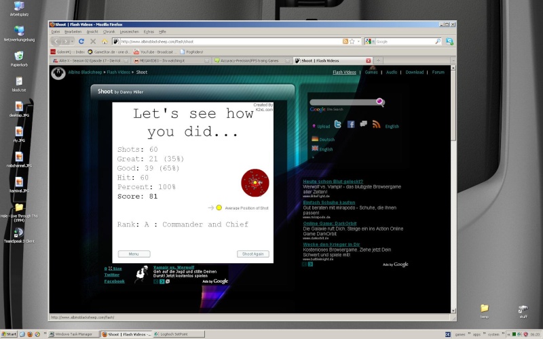Click the Skype toolbar icon
Image resolution: width=543 pixels, height=339 pixels.
(449, 41)
